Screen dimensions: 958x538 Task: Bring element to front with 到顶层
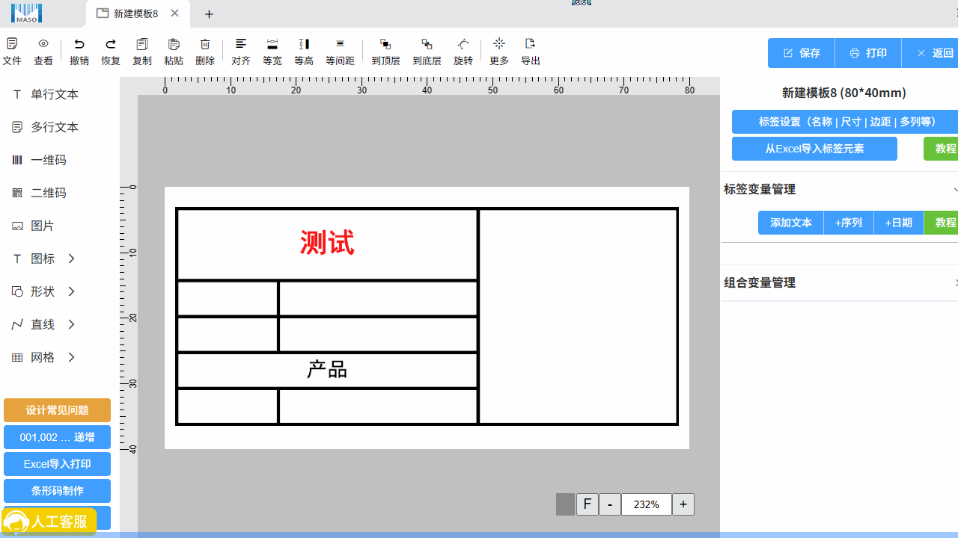(385, 51)
